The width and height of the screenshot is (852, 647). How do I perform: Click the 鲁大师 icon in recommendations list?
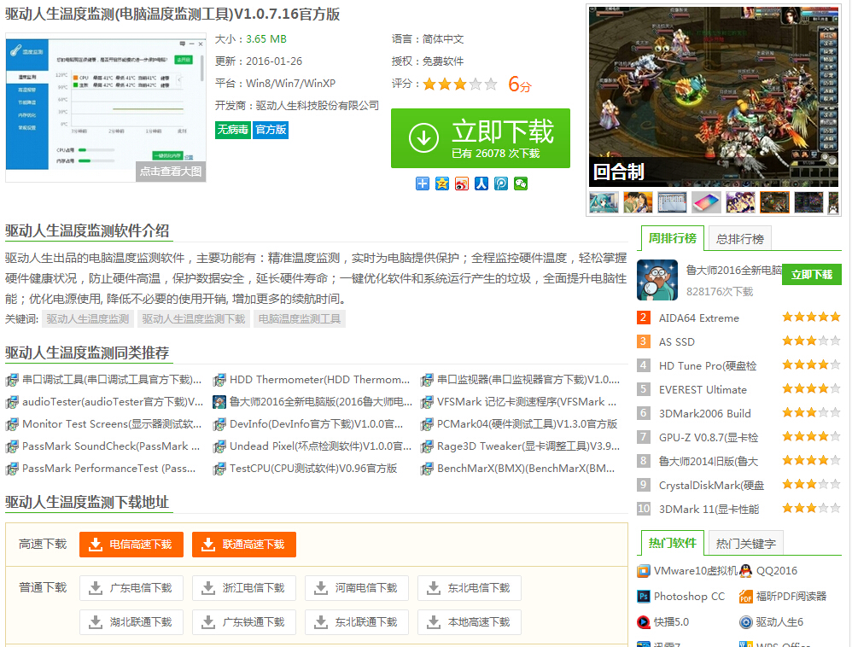pyautogui.click(x=219, y=402)
